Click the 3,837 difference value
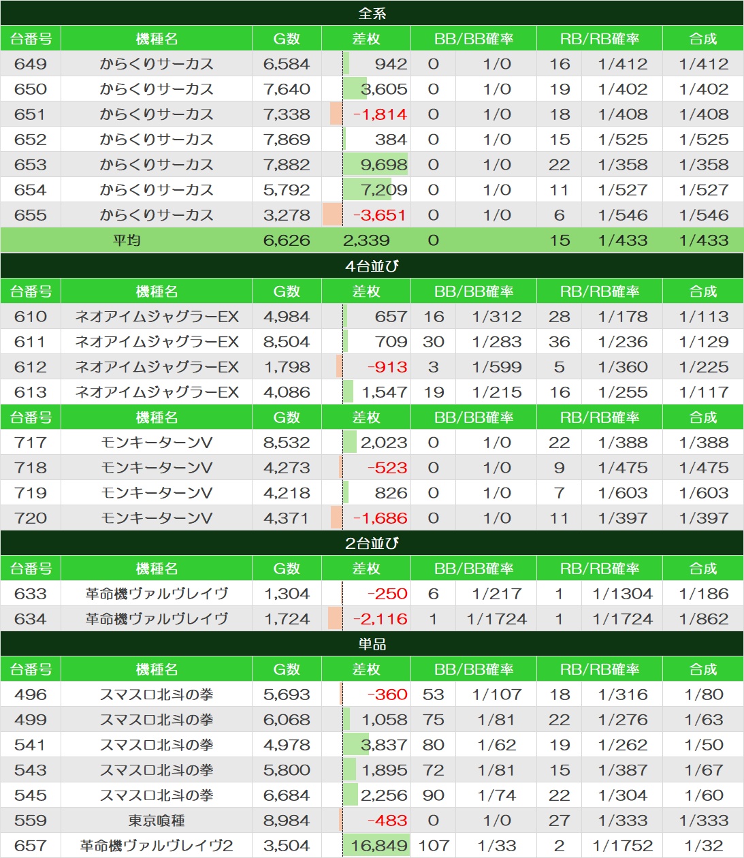744x858 pixels. click(x=384, y=745)
